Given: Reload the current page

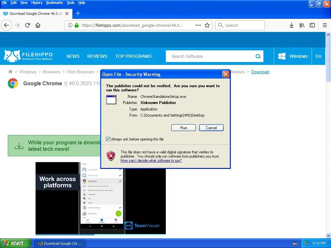Looking at the screenshot, I should 27,25.
